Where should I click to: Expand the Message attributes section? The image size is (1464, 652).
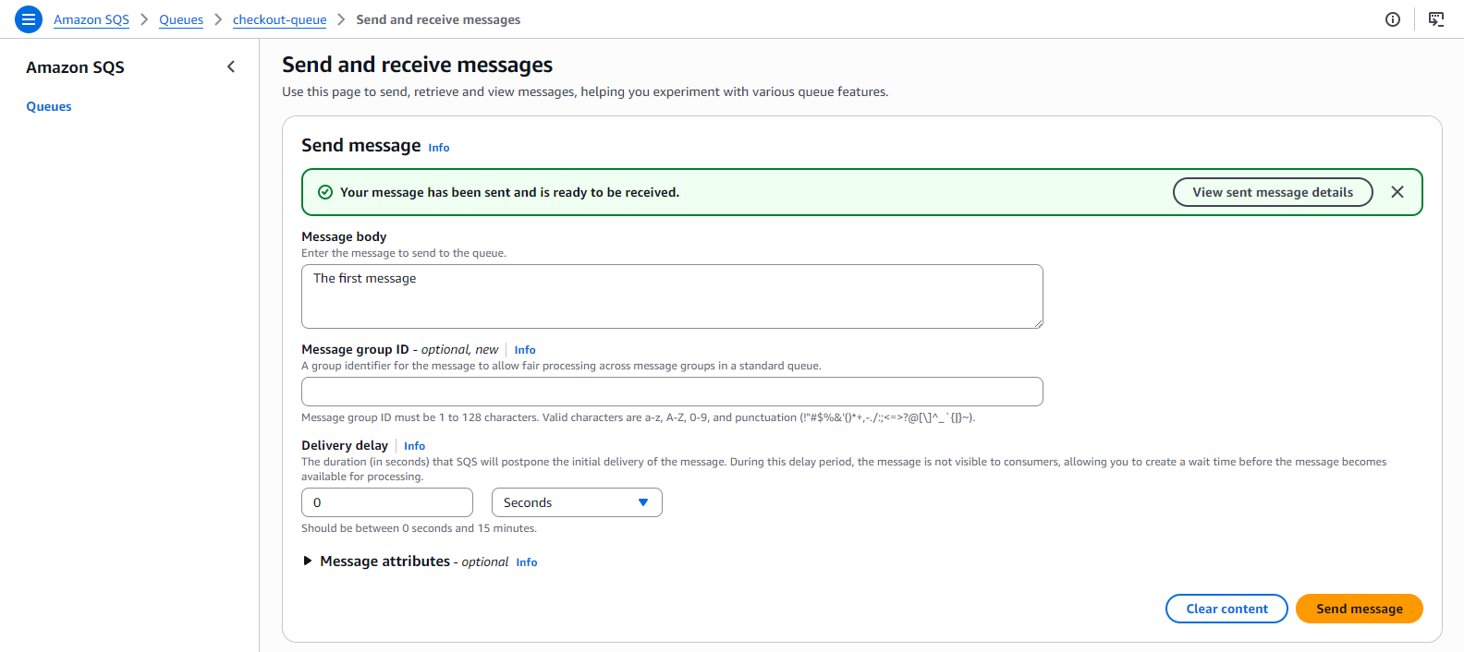[308, 561]
